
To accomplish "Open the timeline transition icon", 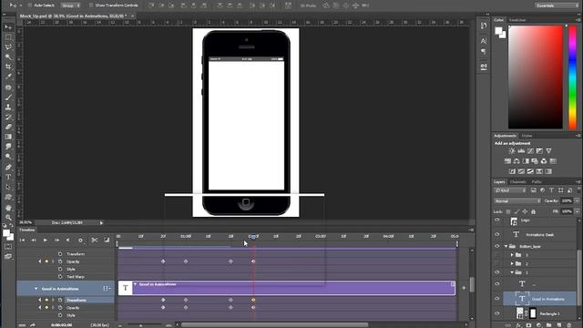I will click(x=107, y=241).
